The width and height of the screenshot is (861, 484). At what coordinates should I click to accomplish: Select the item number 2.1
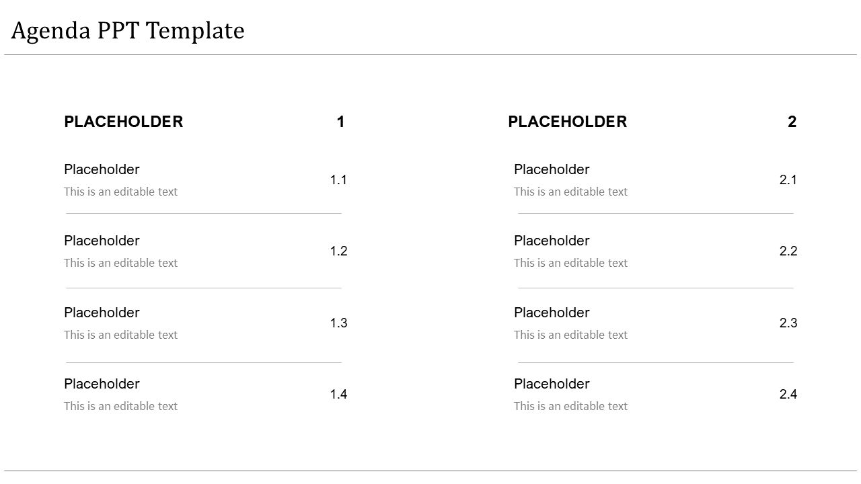tap(788, 179)
